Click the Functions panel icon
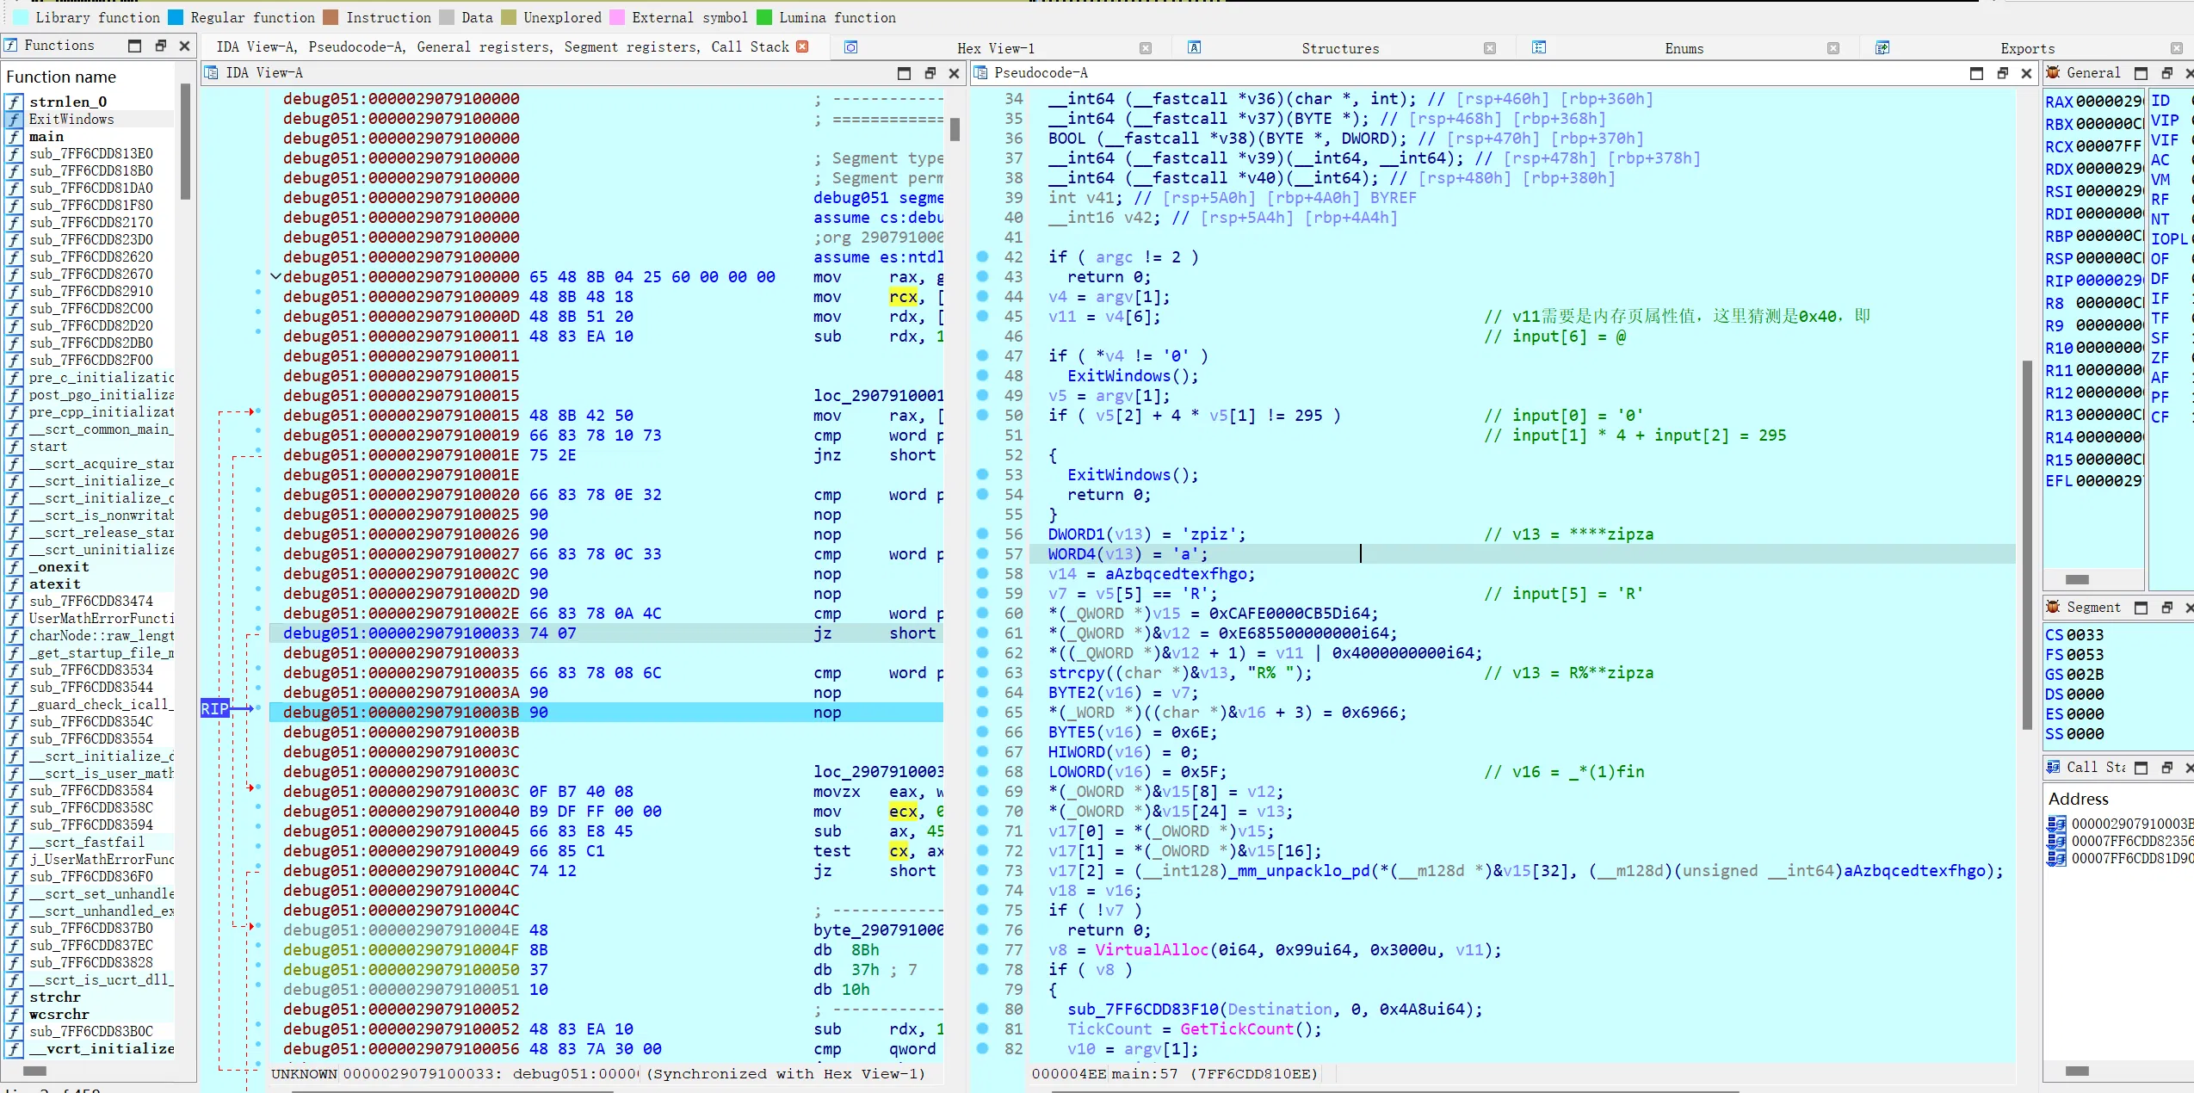 [x=10, y=45]
